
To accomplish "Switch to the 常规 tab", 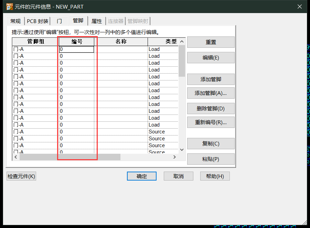I will [x=15, y=21].
